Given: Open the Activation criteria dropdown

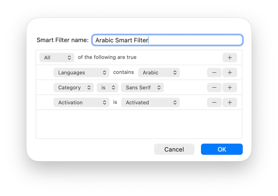Looking at the screenshot, I should [x=81, y=103].
